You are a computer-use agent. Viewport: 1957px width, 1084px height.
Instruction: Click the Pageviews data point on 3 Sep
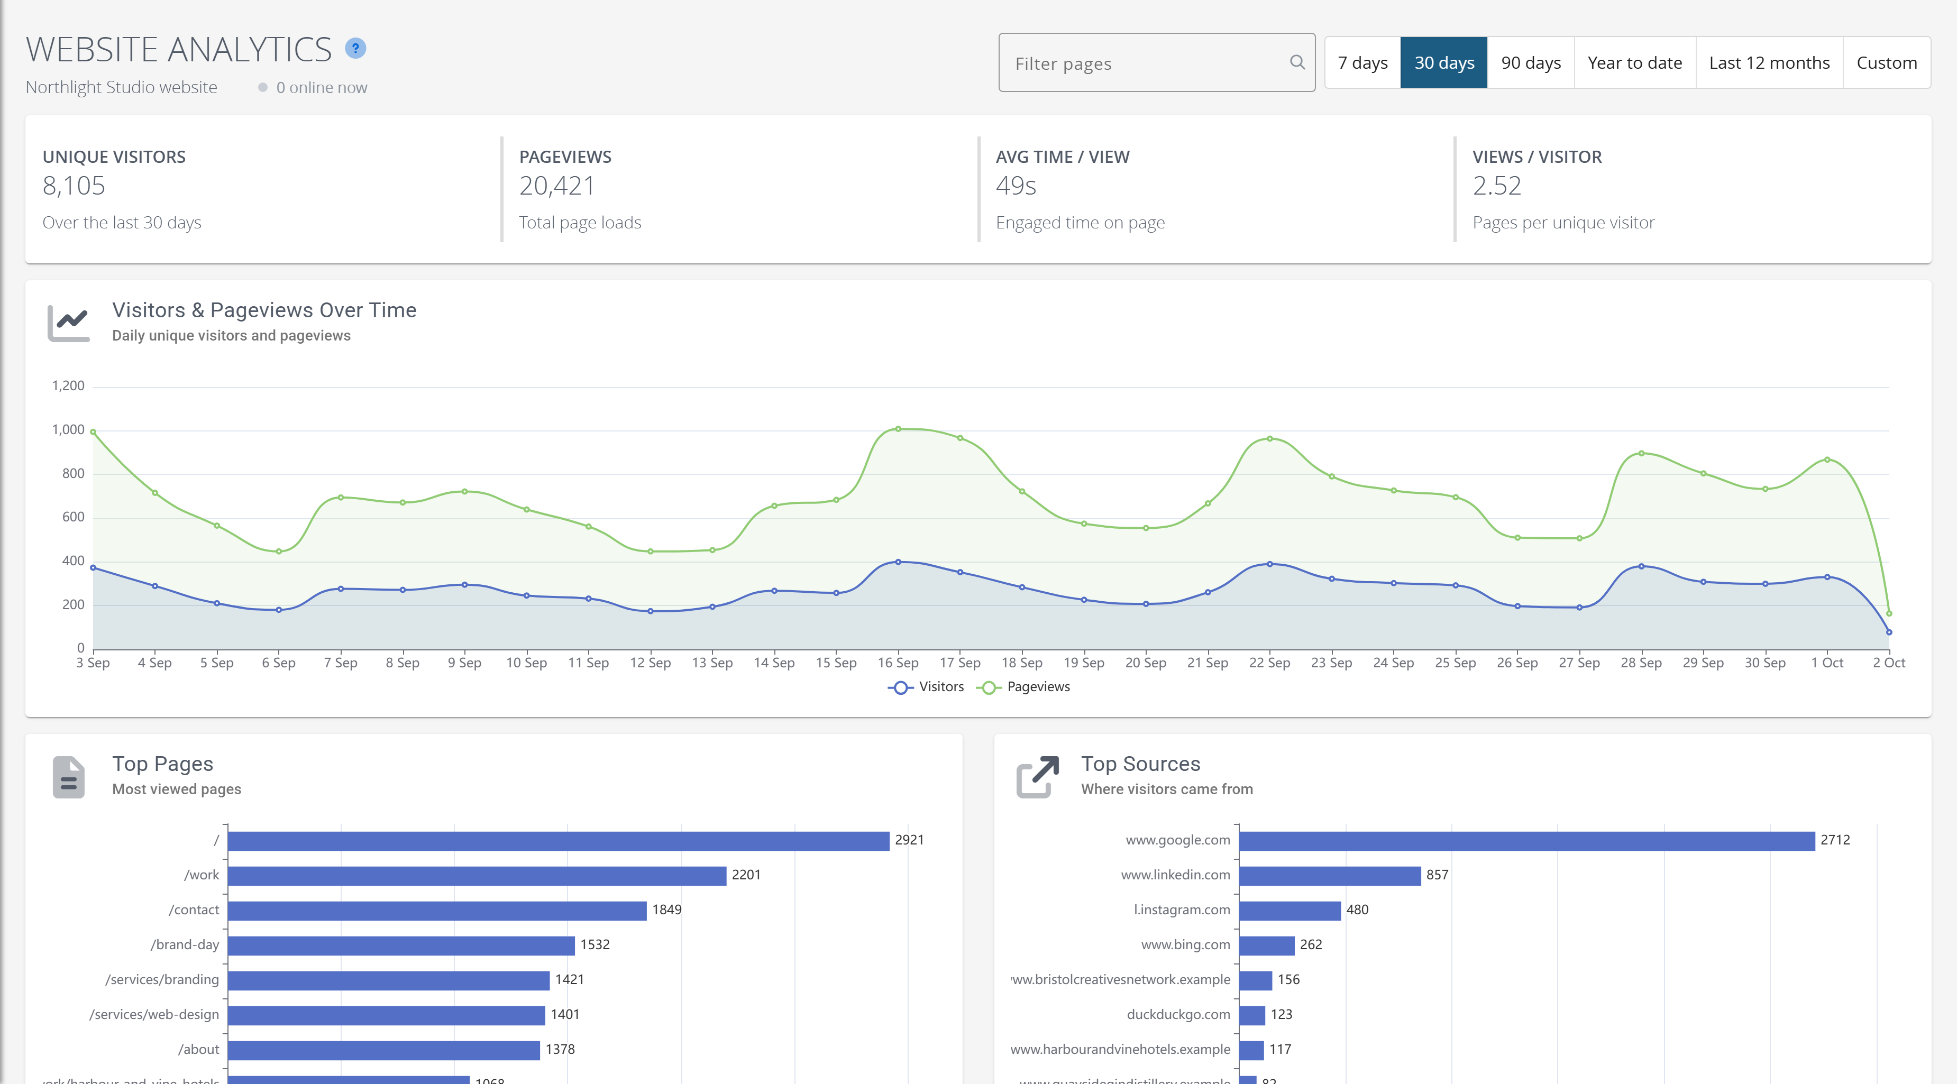click(94, 431)
